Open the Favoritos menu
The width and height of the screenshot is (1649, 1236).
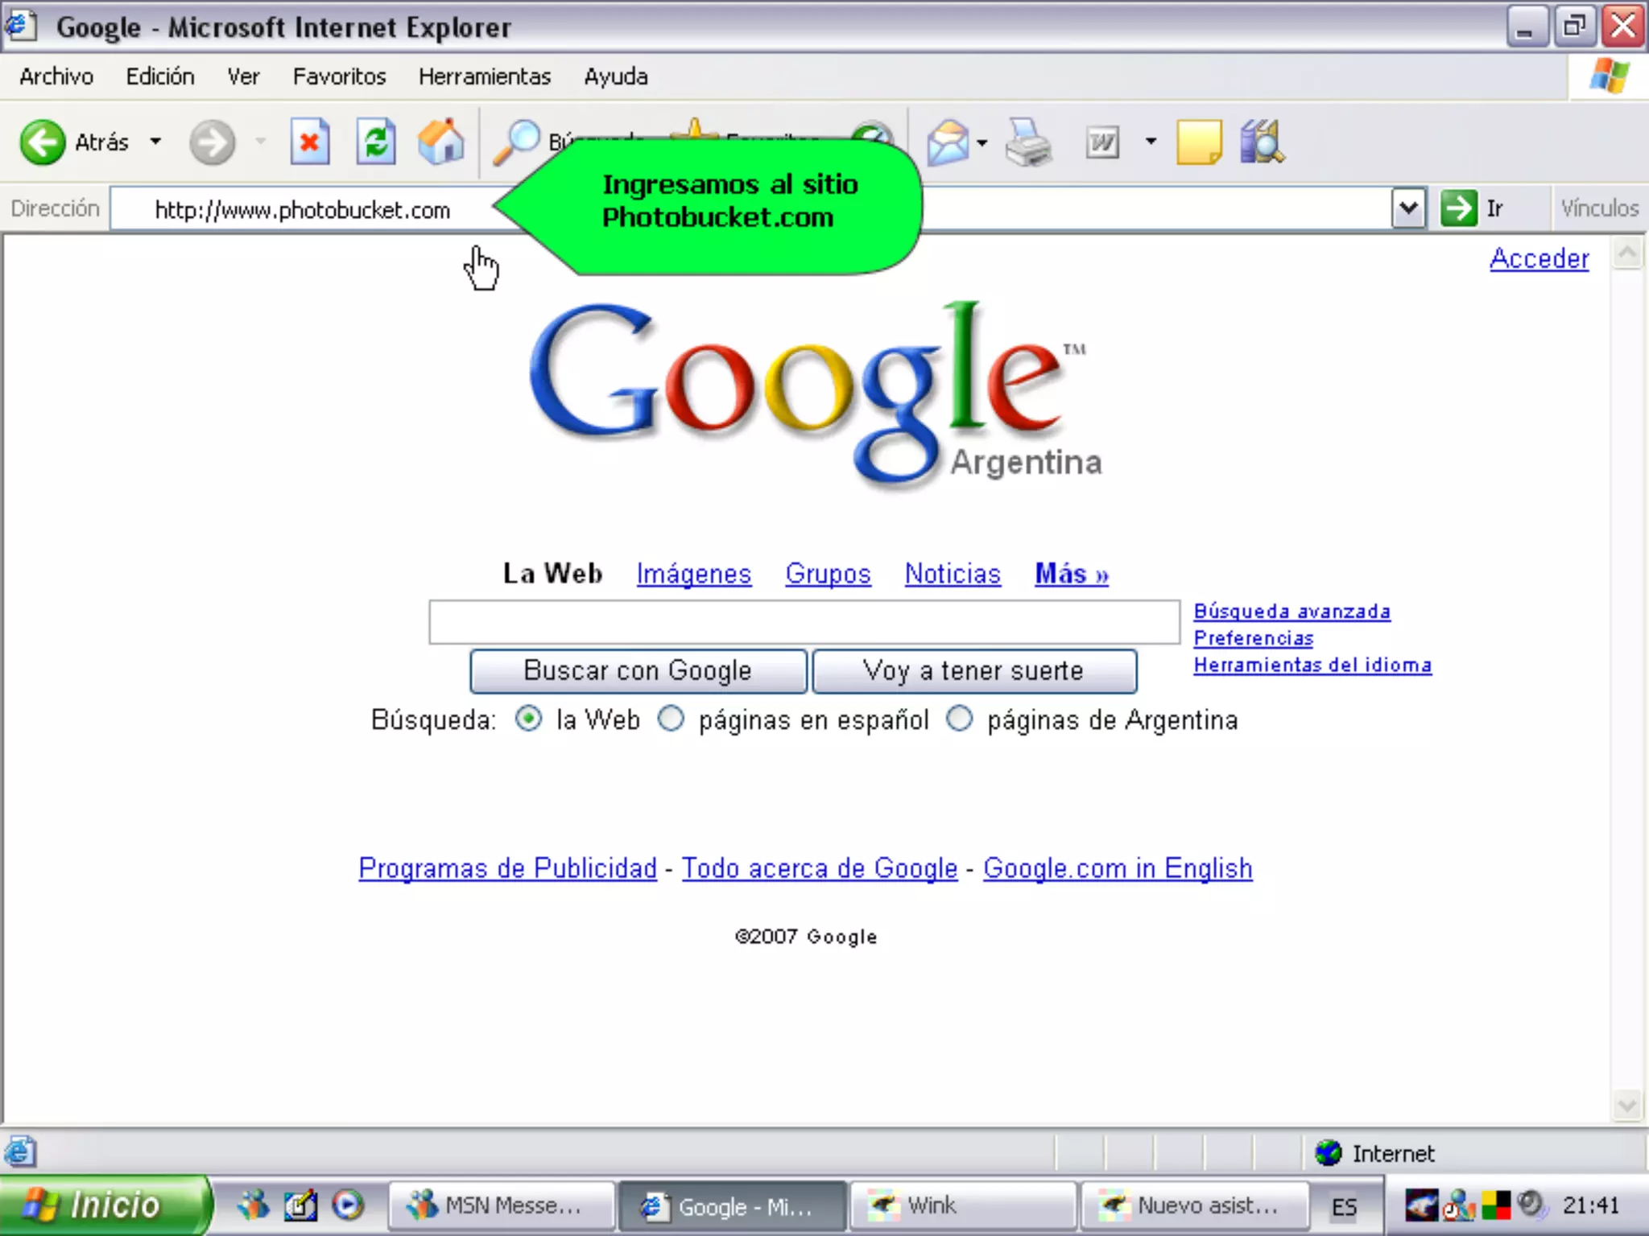339,76
